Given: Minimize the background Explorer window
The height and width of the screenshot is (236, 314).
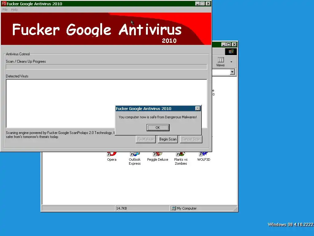Looking at the screenshot, I should pos(224,44).
